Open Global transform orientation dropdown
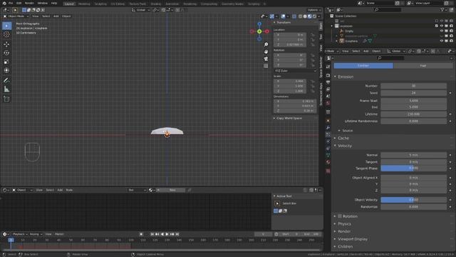The height and width of the screenshot is (257, 456). pos(141,10)
